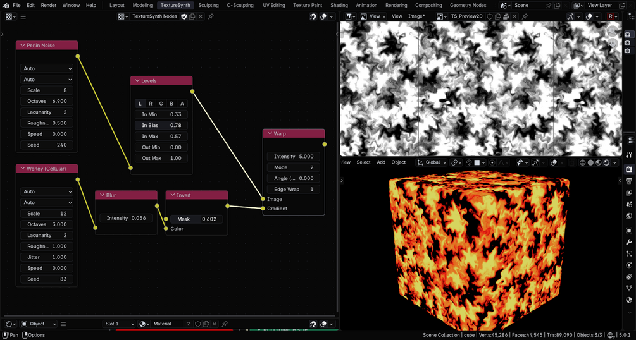Switch to the UV Editing workspace tab
The width and height of the screenshot is (636, 340).
click(274, 5)
